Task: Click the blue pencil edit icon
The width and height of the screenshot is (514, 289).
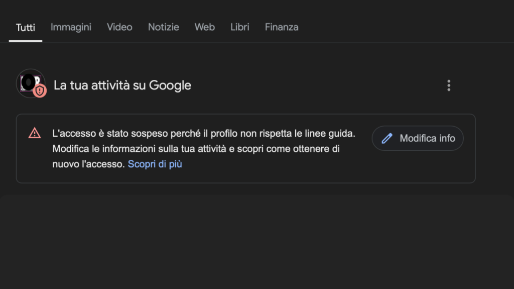Action: (387, 138)
